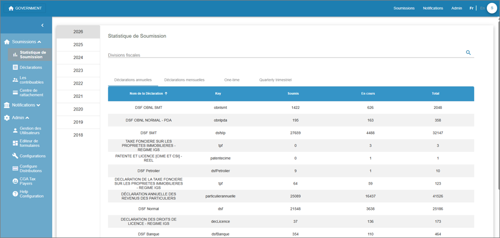Collapse the Soumissions sidebar section chevron
The height and width of the screenshot is (238, 500).
39,42
